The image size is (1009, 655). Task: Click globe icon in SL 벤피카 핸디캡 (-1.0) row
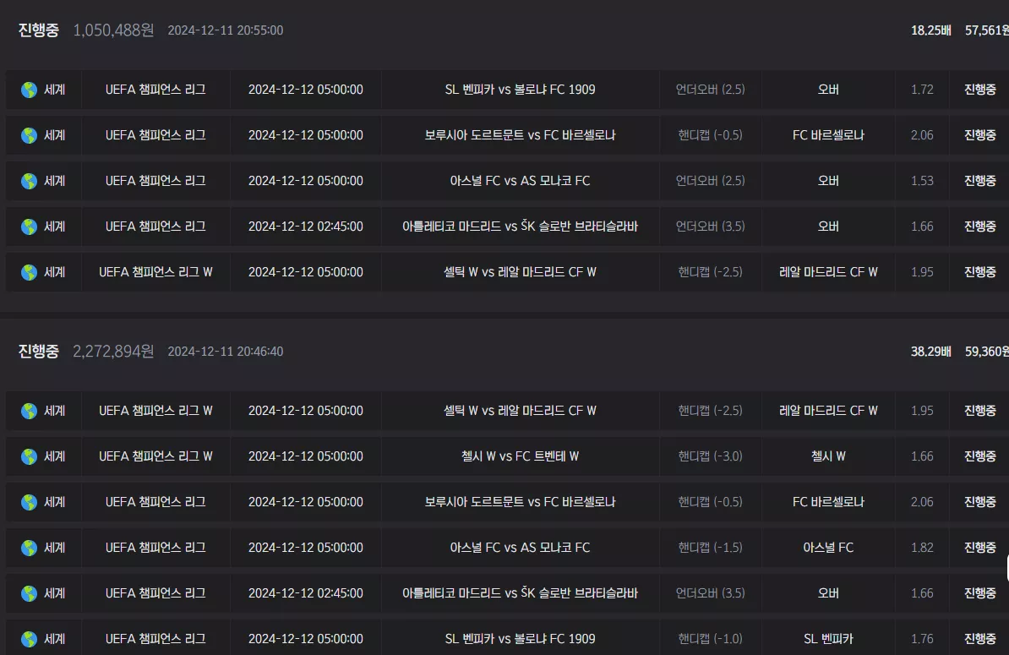point(29,639)
